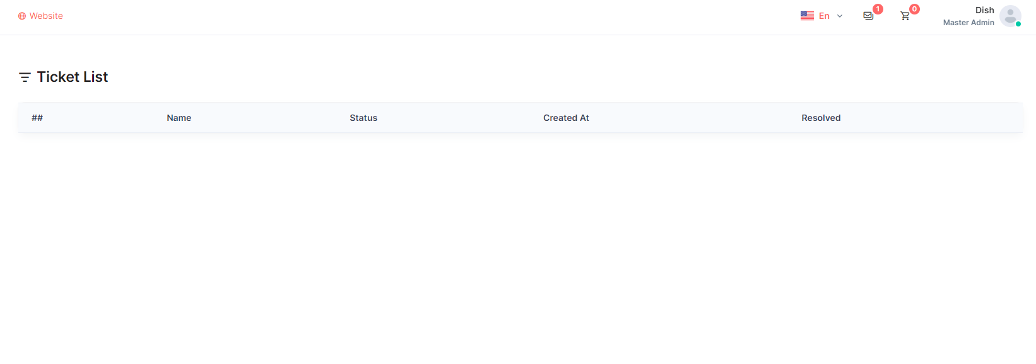The height and width of the screenshot is (364, 1036).
Task: Click the Resolved column header
Action: [821, 118]
